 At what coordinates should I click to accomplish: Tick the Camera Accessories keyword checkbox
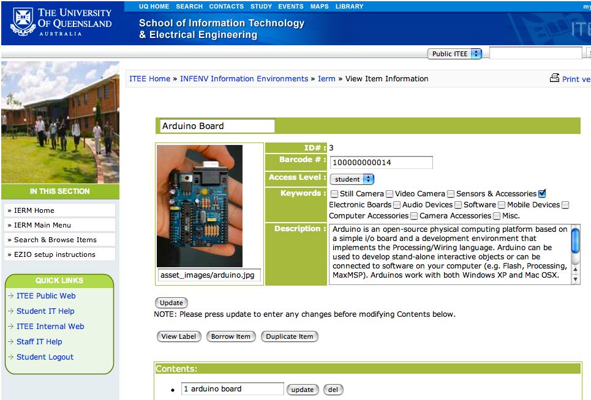414,216
